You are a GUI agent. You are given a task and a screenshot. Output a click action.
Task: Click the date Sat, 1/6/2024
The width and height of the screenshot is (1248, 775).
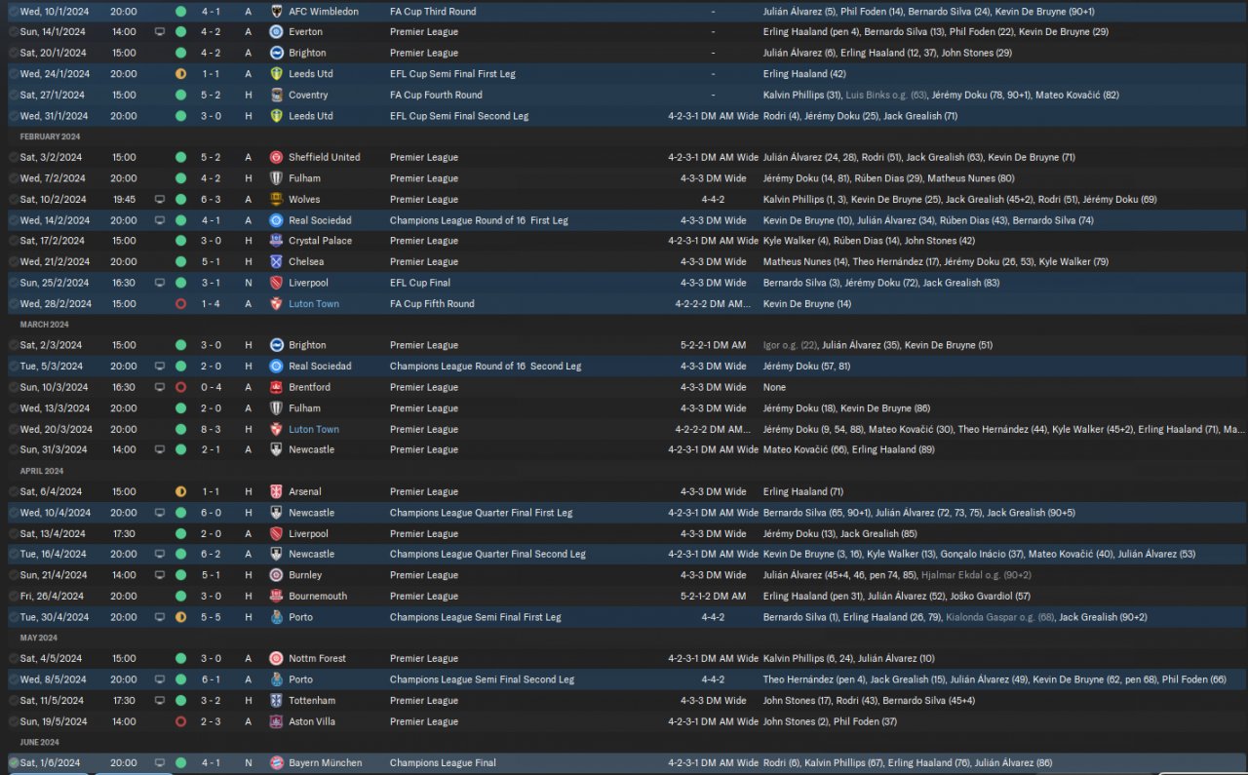click(x=52, y=763)
